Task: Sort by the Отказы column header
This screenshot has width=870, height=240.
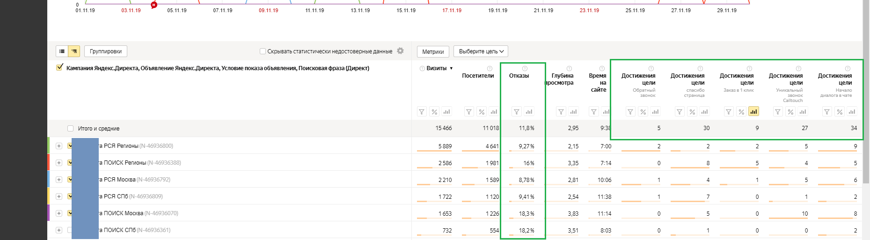Action: [519, 76]
